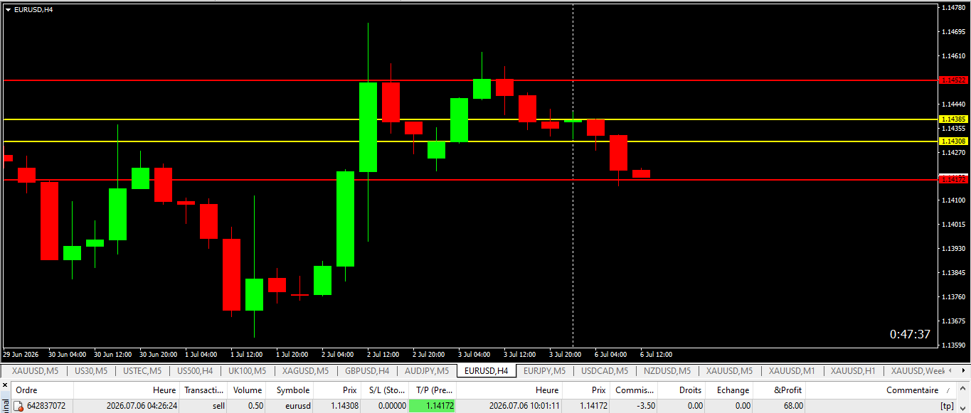Sort history by Ordre column header

tap(42, 390)
